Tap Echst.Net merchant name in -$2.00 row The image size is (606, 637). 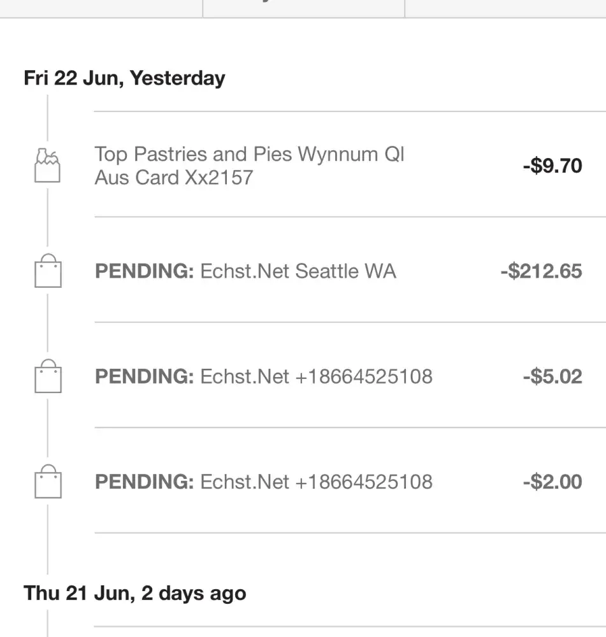point(245,482)
